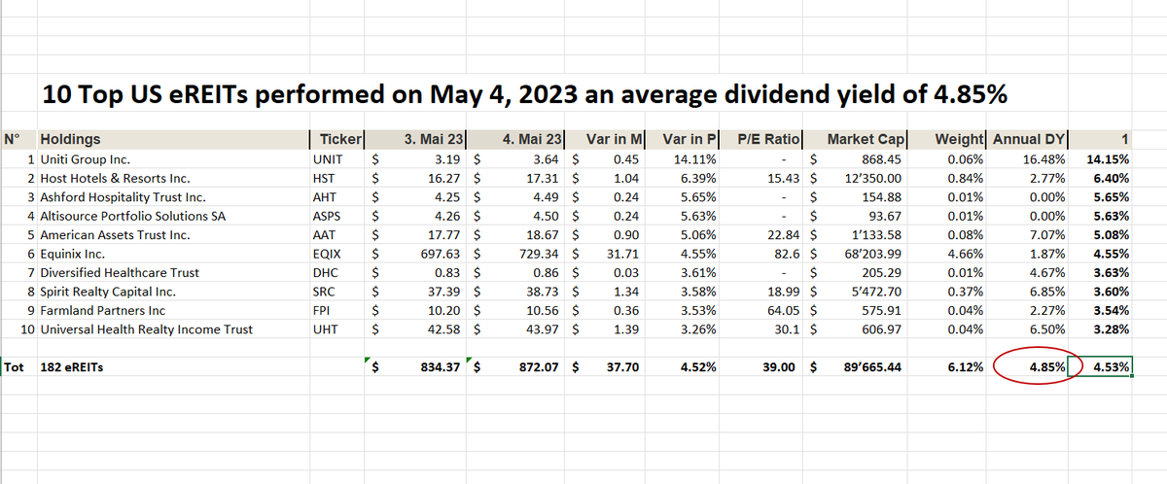Select the 'Equinix Inc.' holding cell
The width and height of the screenshot is (1167, 484).
173,254
